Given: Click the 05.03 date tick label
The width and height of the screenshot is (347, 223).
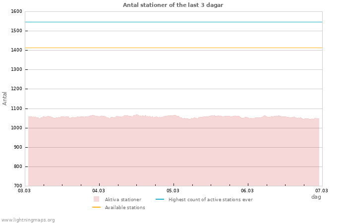Looking at the screenshot, I should (173, 191).
